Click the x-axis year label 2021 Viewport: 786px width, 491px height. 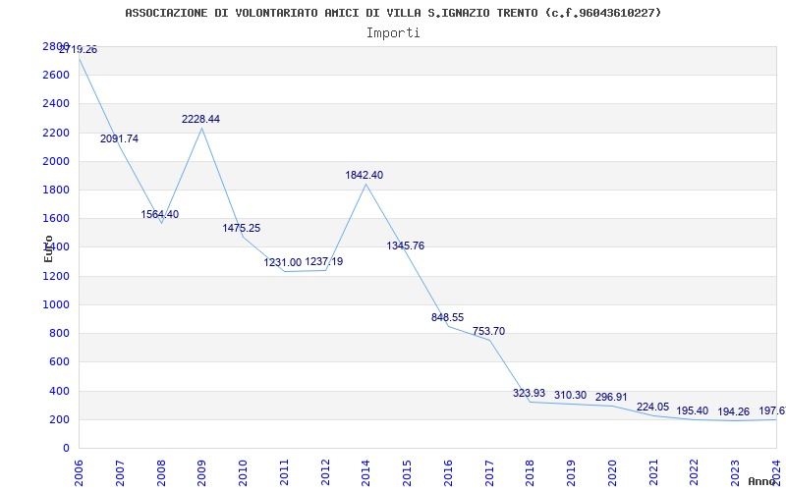(653, 472)
